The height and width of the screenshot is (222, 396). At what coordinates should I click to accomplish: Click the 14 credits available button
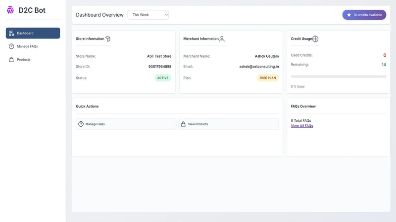pos(364,15)
